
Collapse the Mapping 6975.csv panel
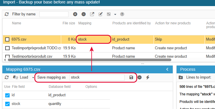coord(167,69)
